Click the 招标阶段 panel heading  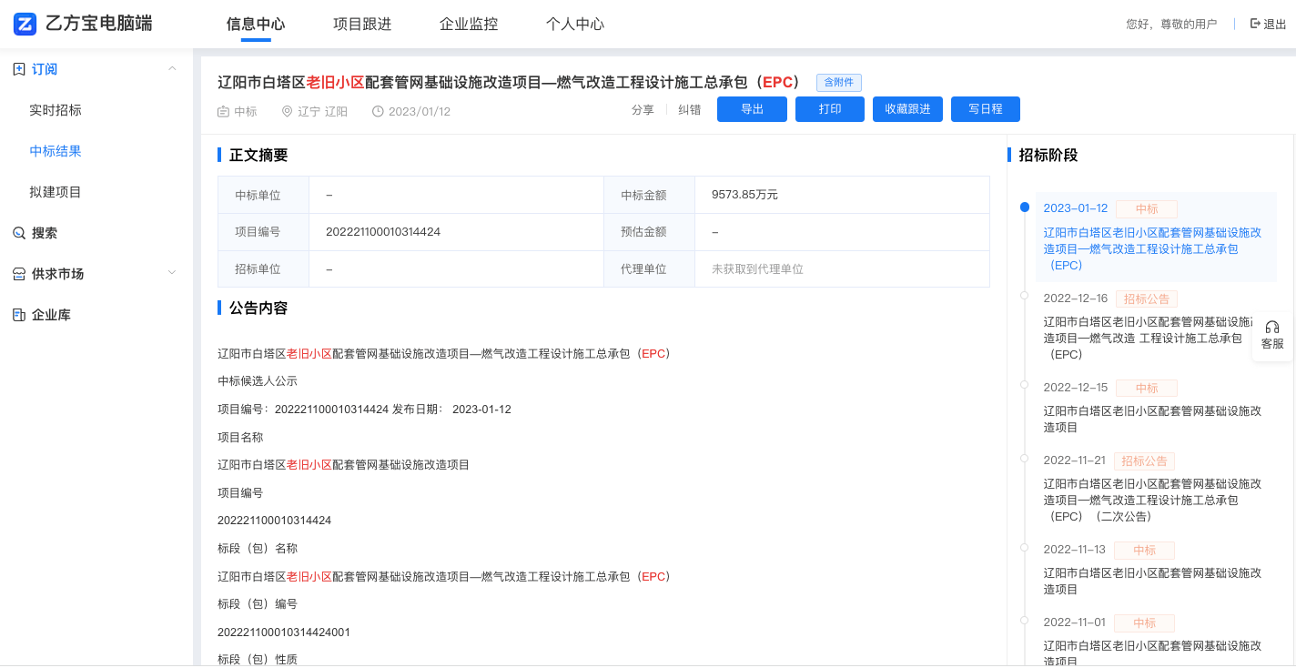coord(1048,156)
